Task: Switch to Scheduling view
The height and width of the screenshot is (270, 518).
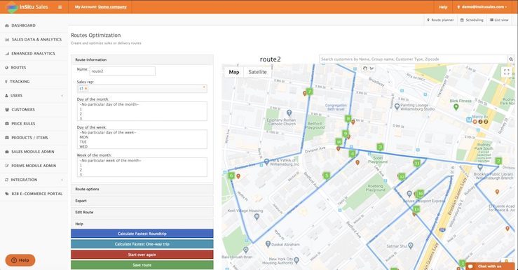Action: [x=472, y=20]
